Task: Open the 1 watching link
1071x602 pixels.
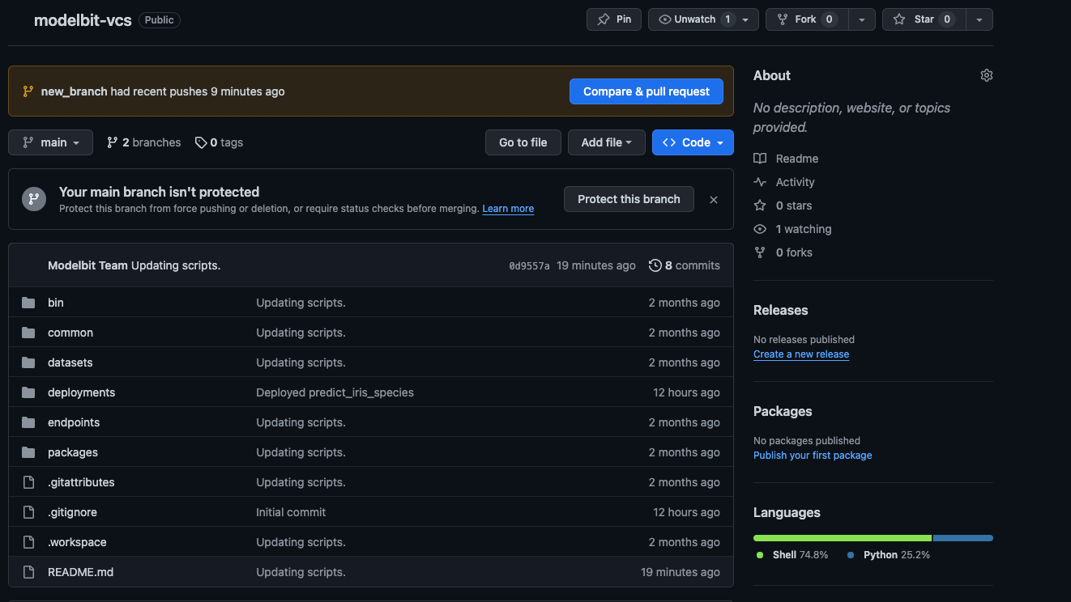Action: coord(804,229)
